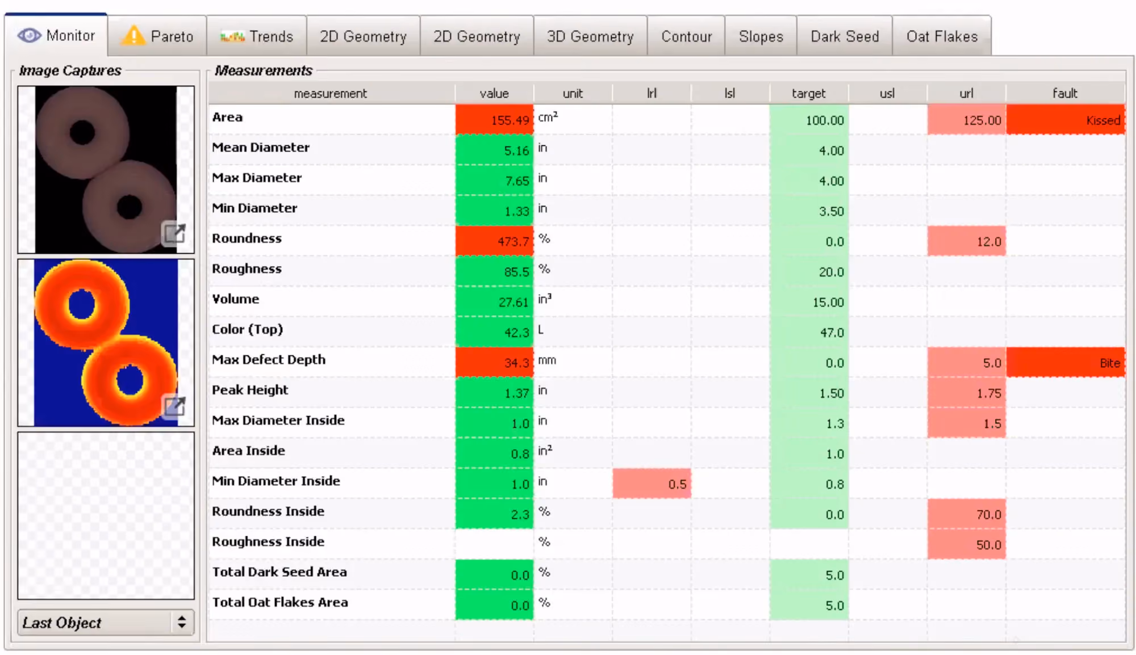Open the first 2D Geometry tab
The image size is (1136, 655).
363,36
